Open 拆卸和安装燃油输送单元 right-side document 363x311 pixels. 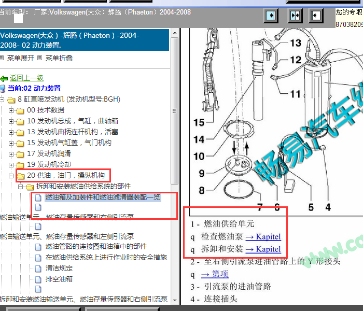tap(83, 299)
